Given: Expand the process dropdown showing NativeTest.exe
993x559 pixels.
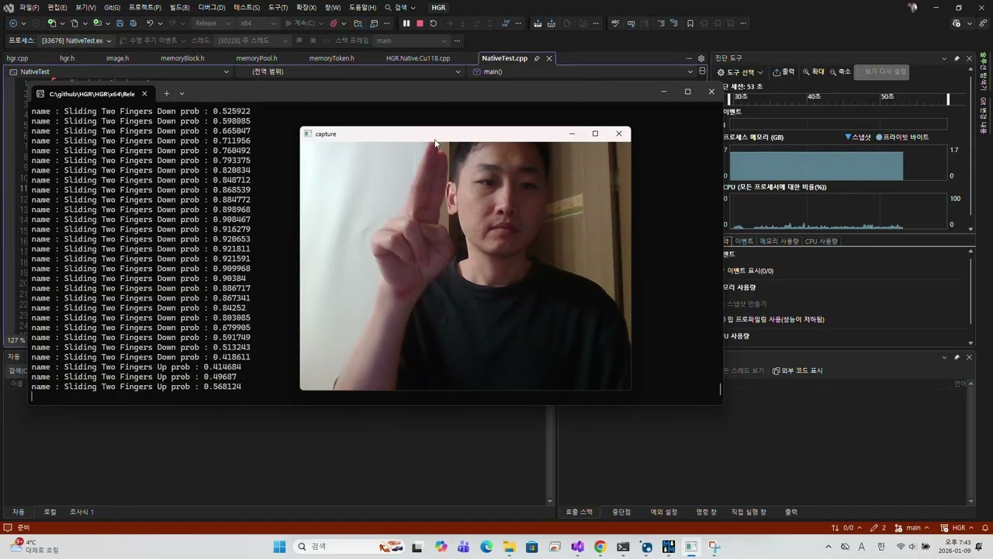Looking at the screenshot, I should point(77,40).
